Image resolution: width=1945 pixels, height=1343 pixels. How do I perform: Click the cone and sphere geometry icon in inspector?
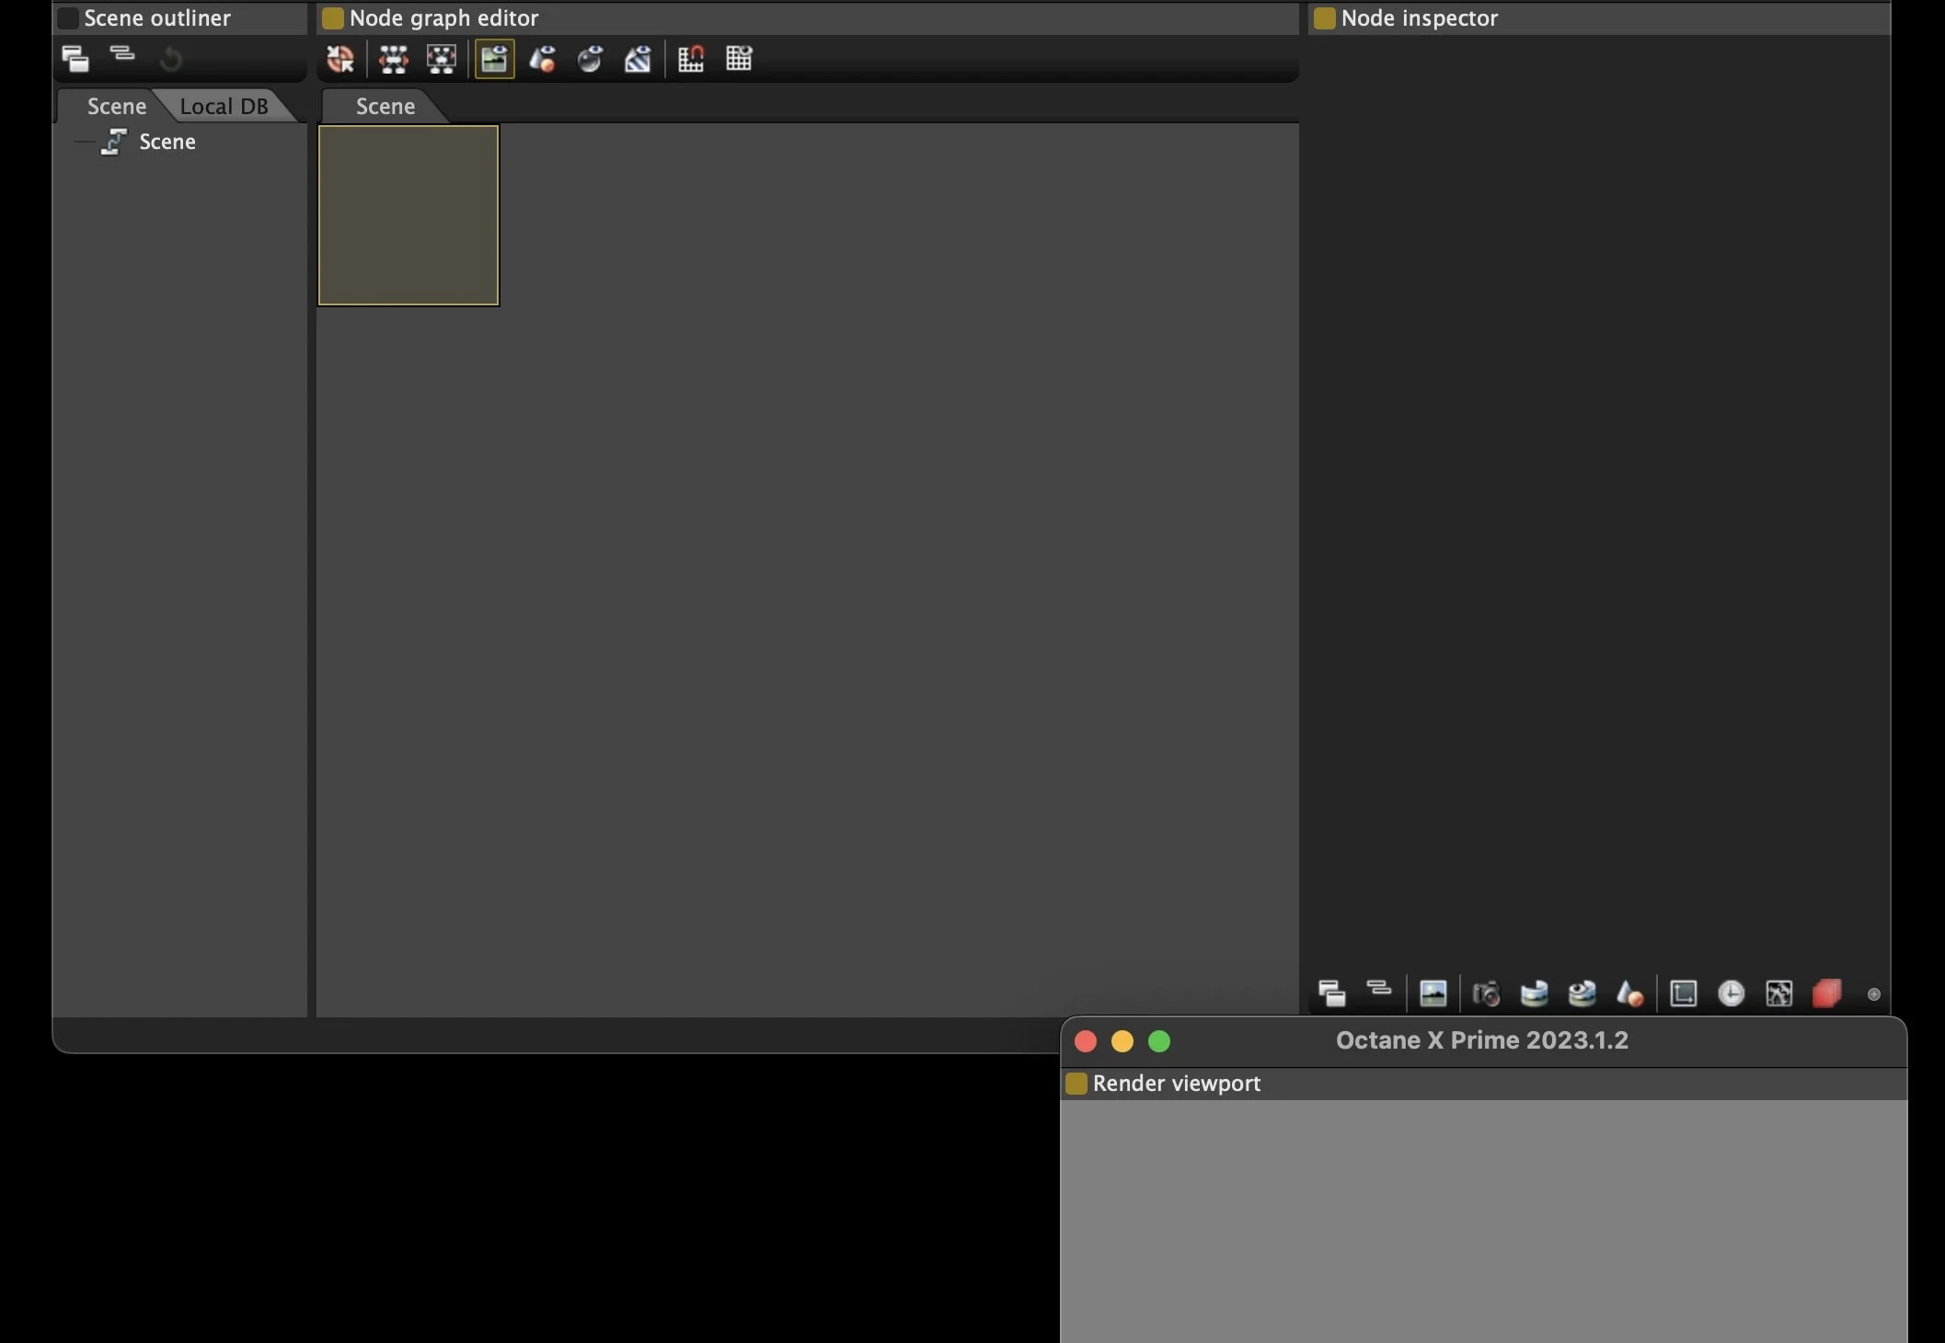(x=1629, y=993)
